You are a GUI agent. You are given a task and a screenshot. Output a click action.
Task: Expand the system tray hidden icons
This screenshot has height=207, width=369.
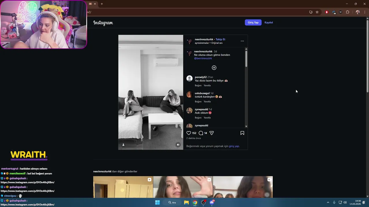pos(328,202)
